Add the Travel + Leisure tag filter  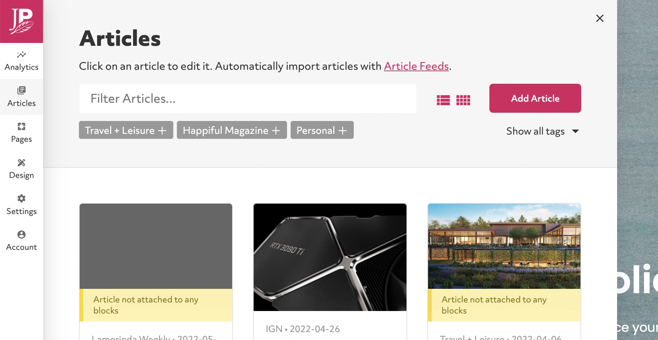pyautogui.click(x=126, y=130)
